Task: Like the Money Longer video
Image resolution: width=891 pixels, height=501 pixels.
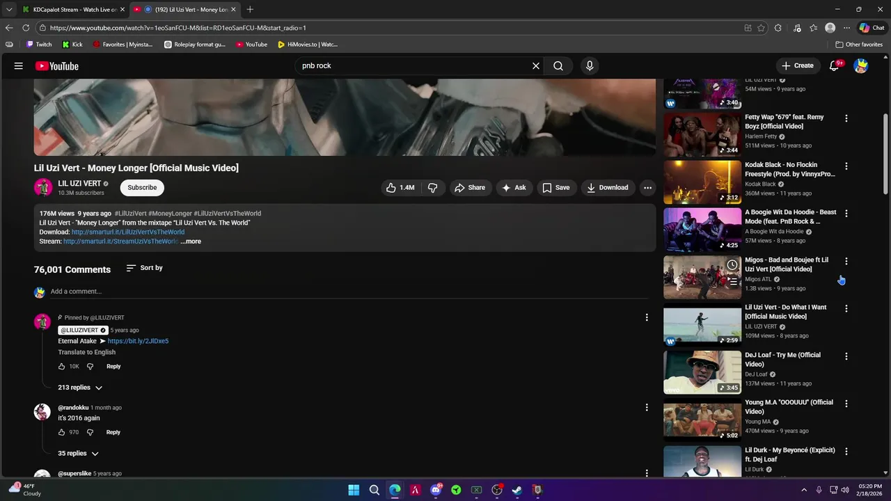Action: tap(400, 188)
